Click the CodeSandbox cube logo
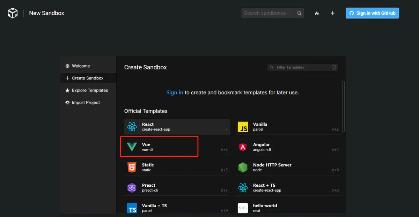Image resolution: width=419 pixels, height=217 pixels. tap(13, 13)
